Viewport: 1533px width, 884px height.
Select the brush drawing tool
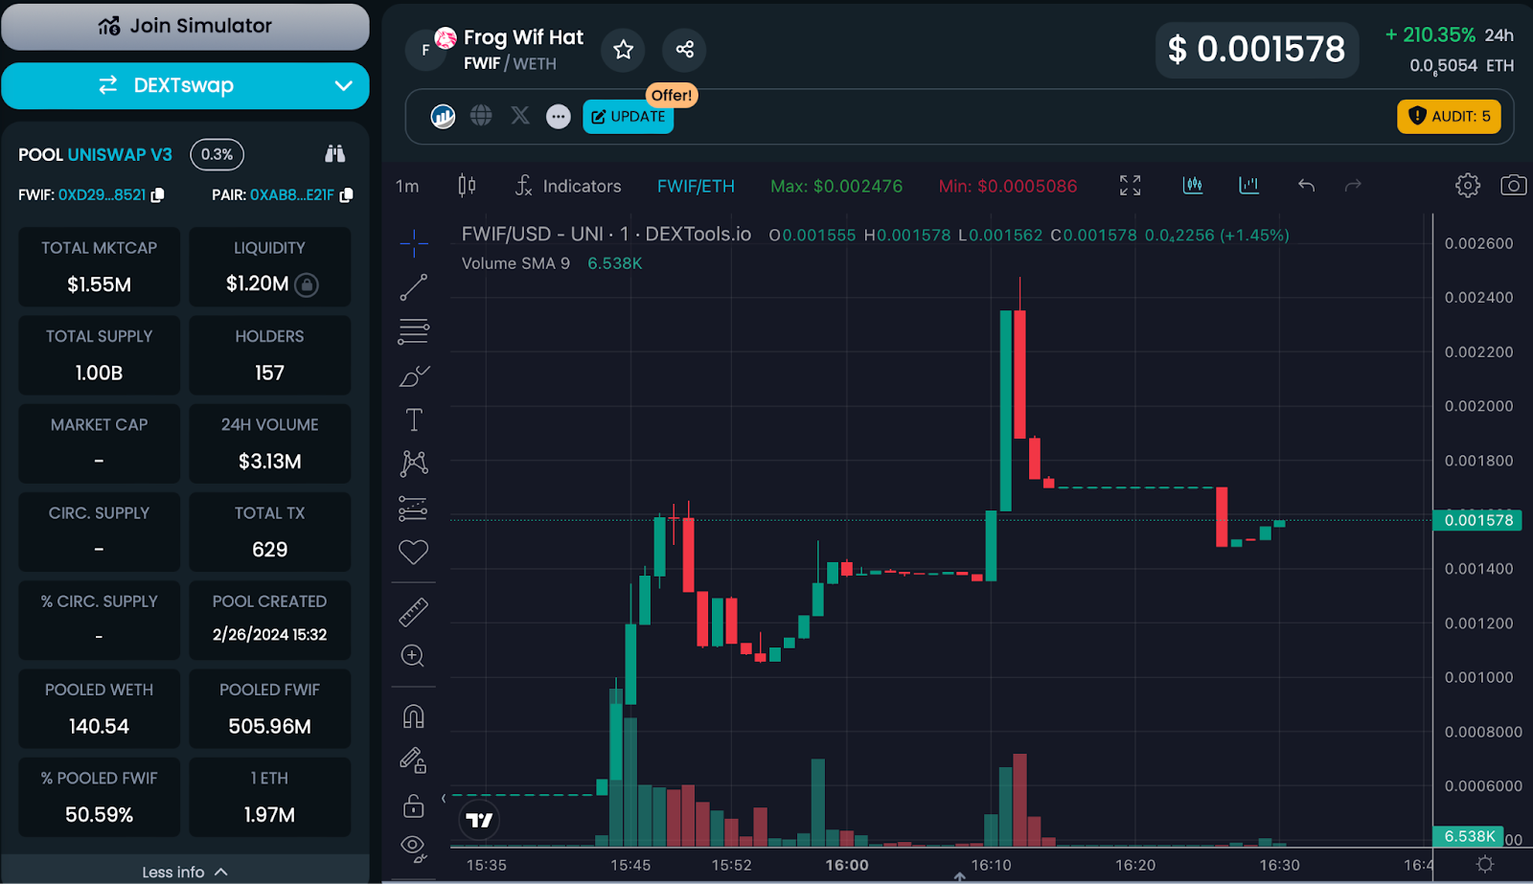pyautogui.click(x=414, y=376)
